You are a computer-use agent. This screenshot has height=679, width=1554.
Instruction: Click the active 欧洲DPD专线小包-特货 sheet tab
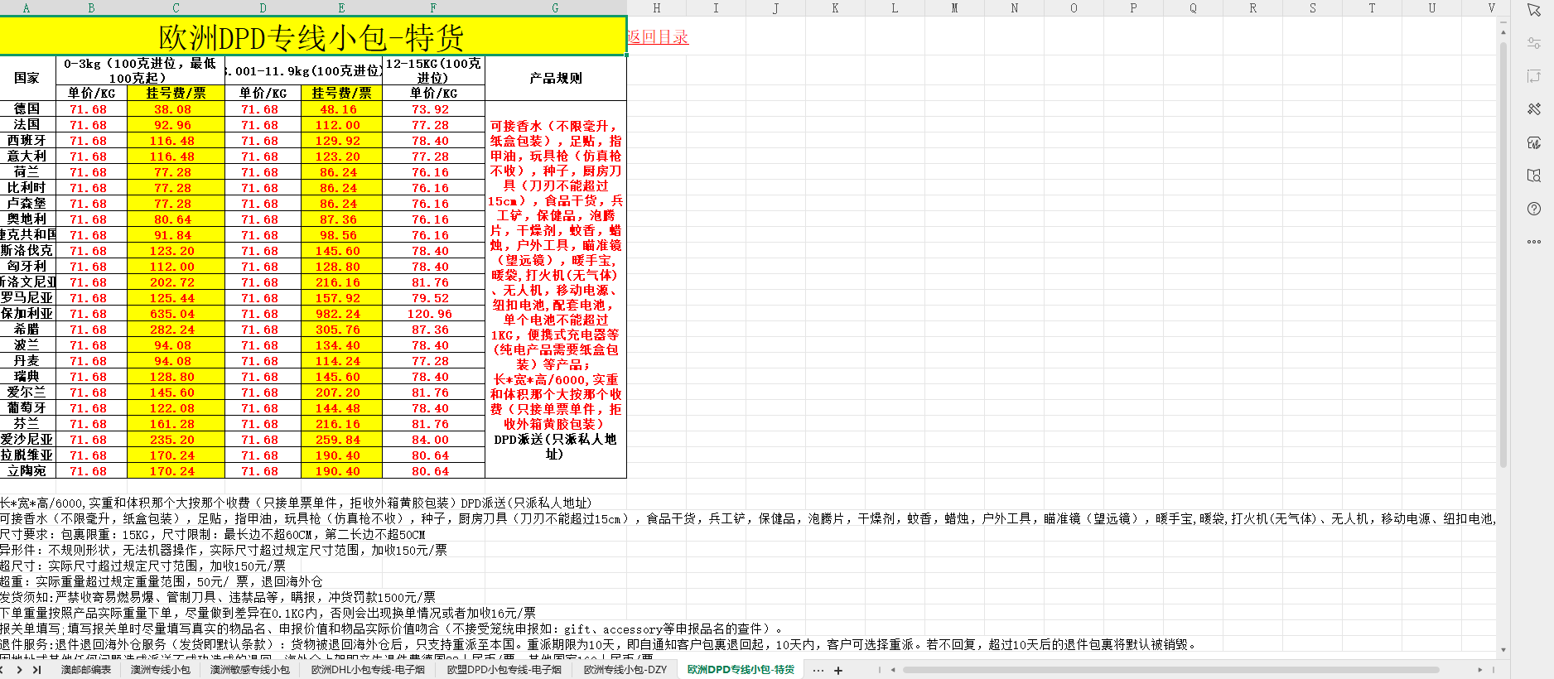click(741, 670)
